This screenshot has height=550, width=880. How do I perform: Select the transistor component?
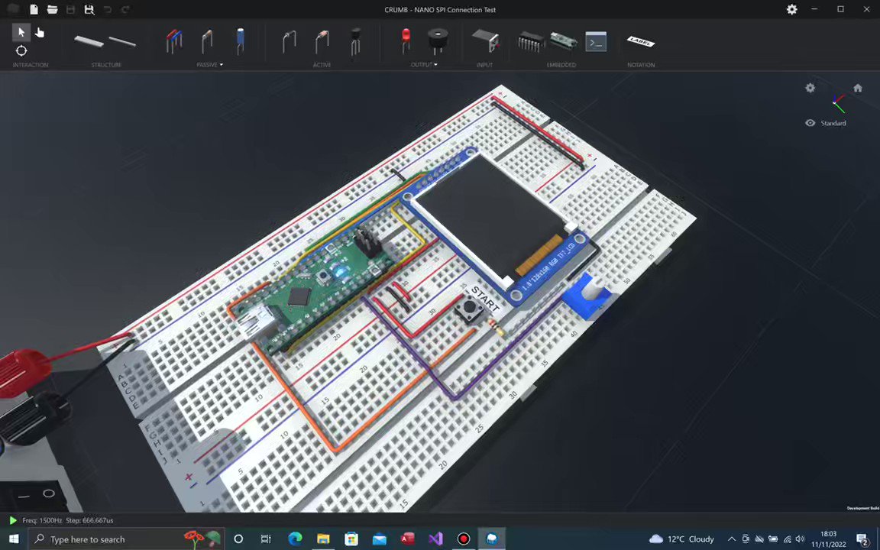355,42
